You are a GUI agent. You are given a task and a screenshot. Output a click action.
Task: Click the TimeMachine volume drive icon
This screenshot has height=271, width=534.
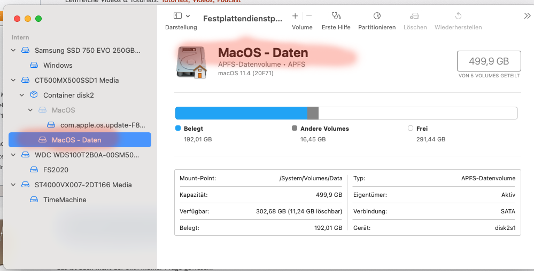[34, 200]
